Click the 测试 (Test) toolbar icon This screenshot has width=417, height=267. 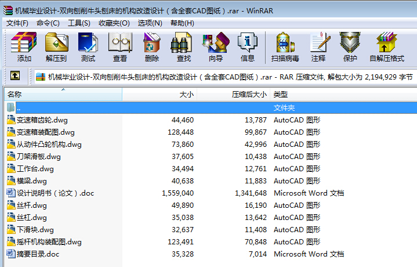(88, 42)
